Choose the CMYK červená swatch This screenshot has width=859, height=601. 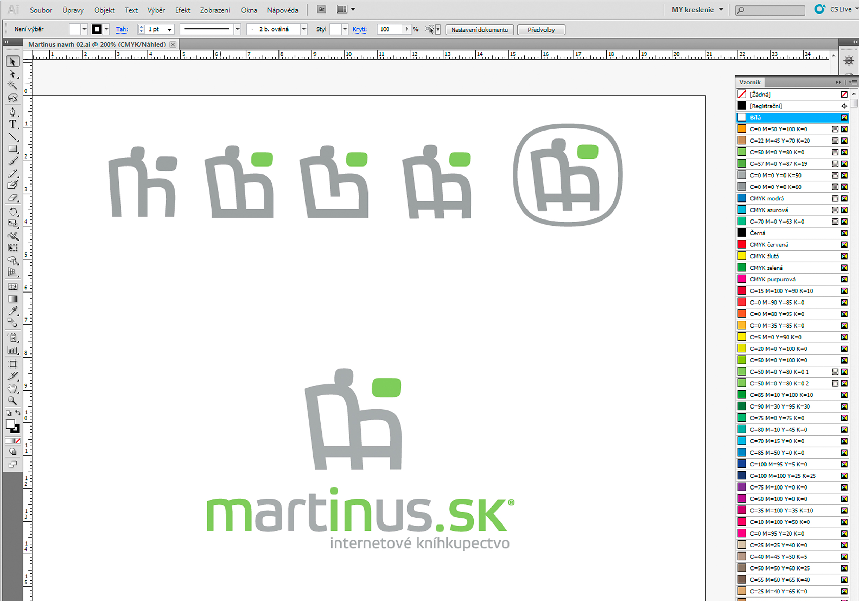click(x=768, y=244)
